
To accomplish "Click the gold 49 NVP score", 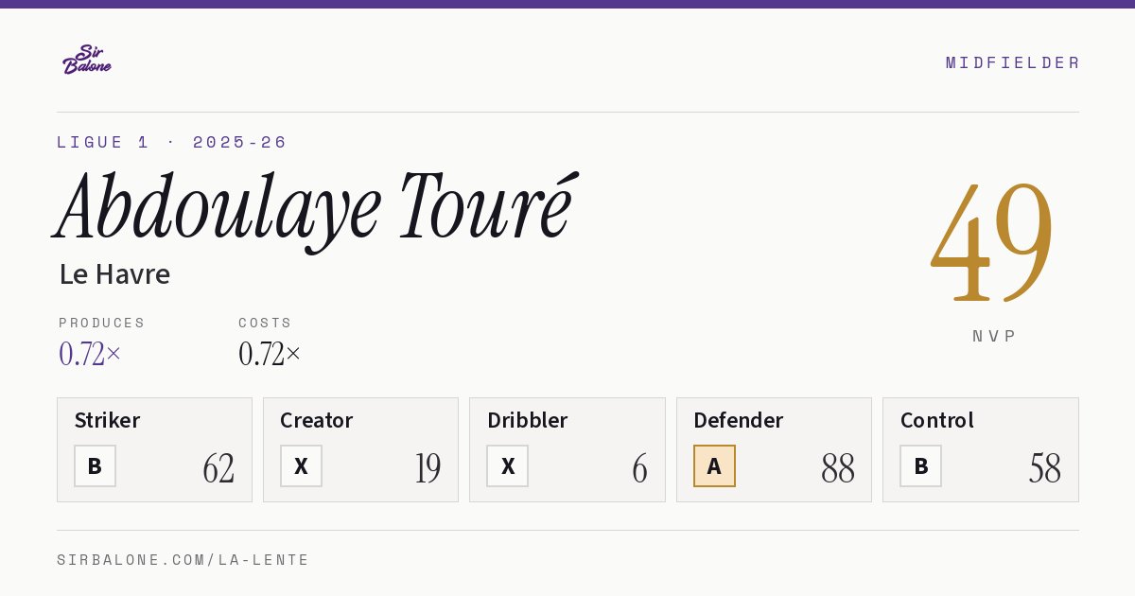I will (x=992, y=243).
